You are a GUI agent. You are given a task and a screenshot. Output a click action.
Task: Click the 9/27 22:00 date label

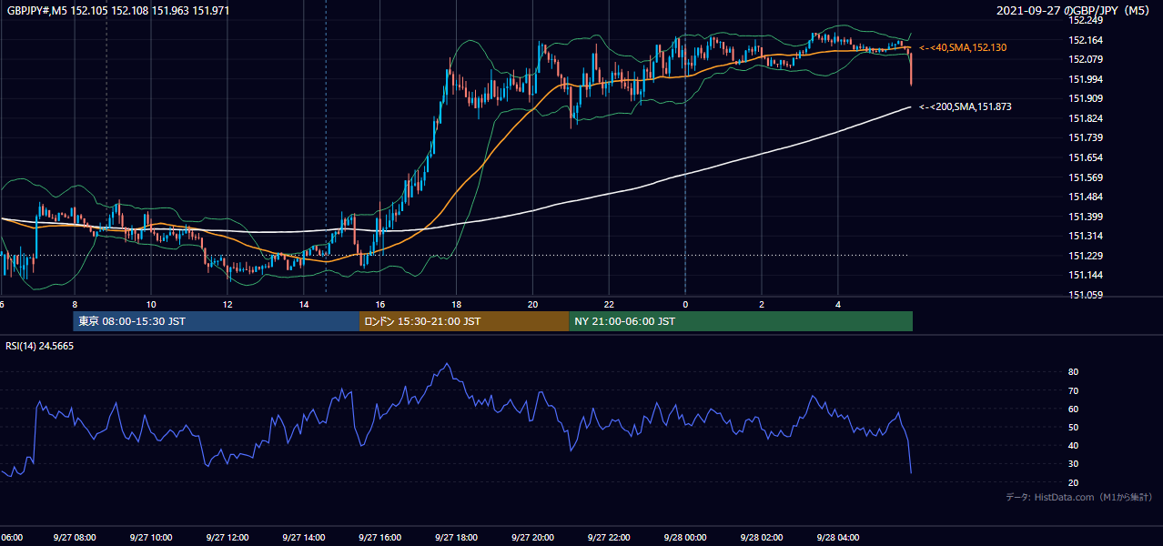pos(609,538)
